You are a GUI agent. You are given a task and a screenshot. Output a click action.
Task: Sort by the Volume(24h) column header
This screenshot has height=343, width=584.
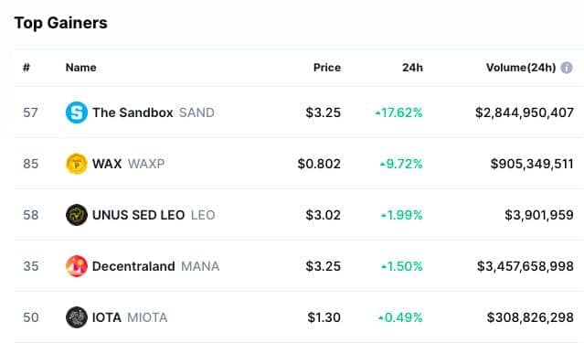(x=521, y=68)
